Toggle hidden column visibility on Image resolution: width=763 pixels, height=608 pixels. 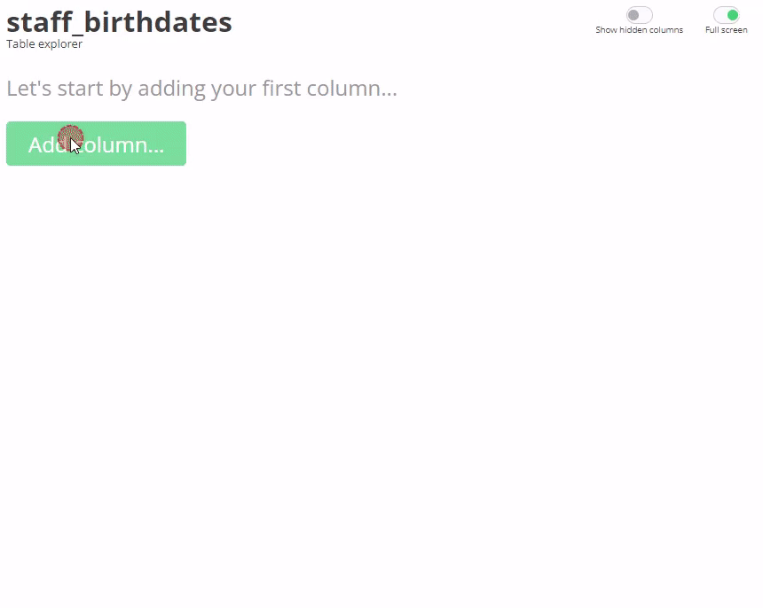(x=639, y=15)
